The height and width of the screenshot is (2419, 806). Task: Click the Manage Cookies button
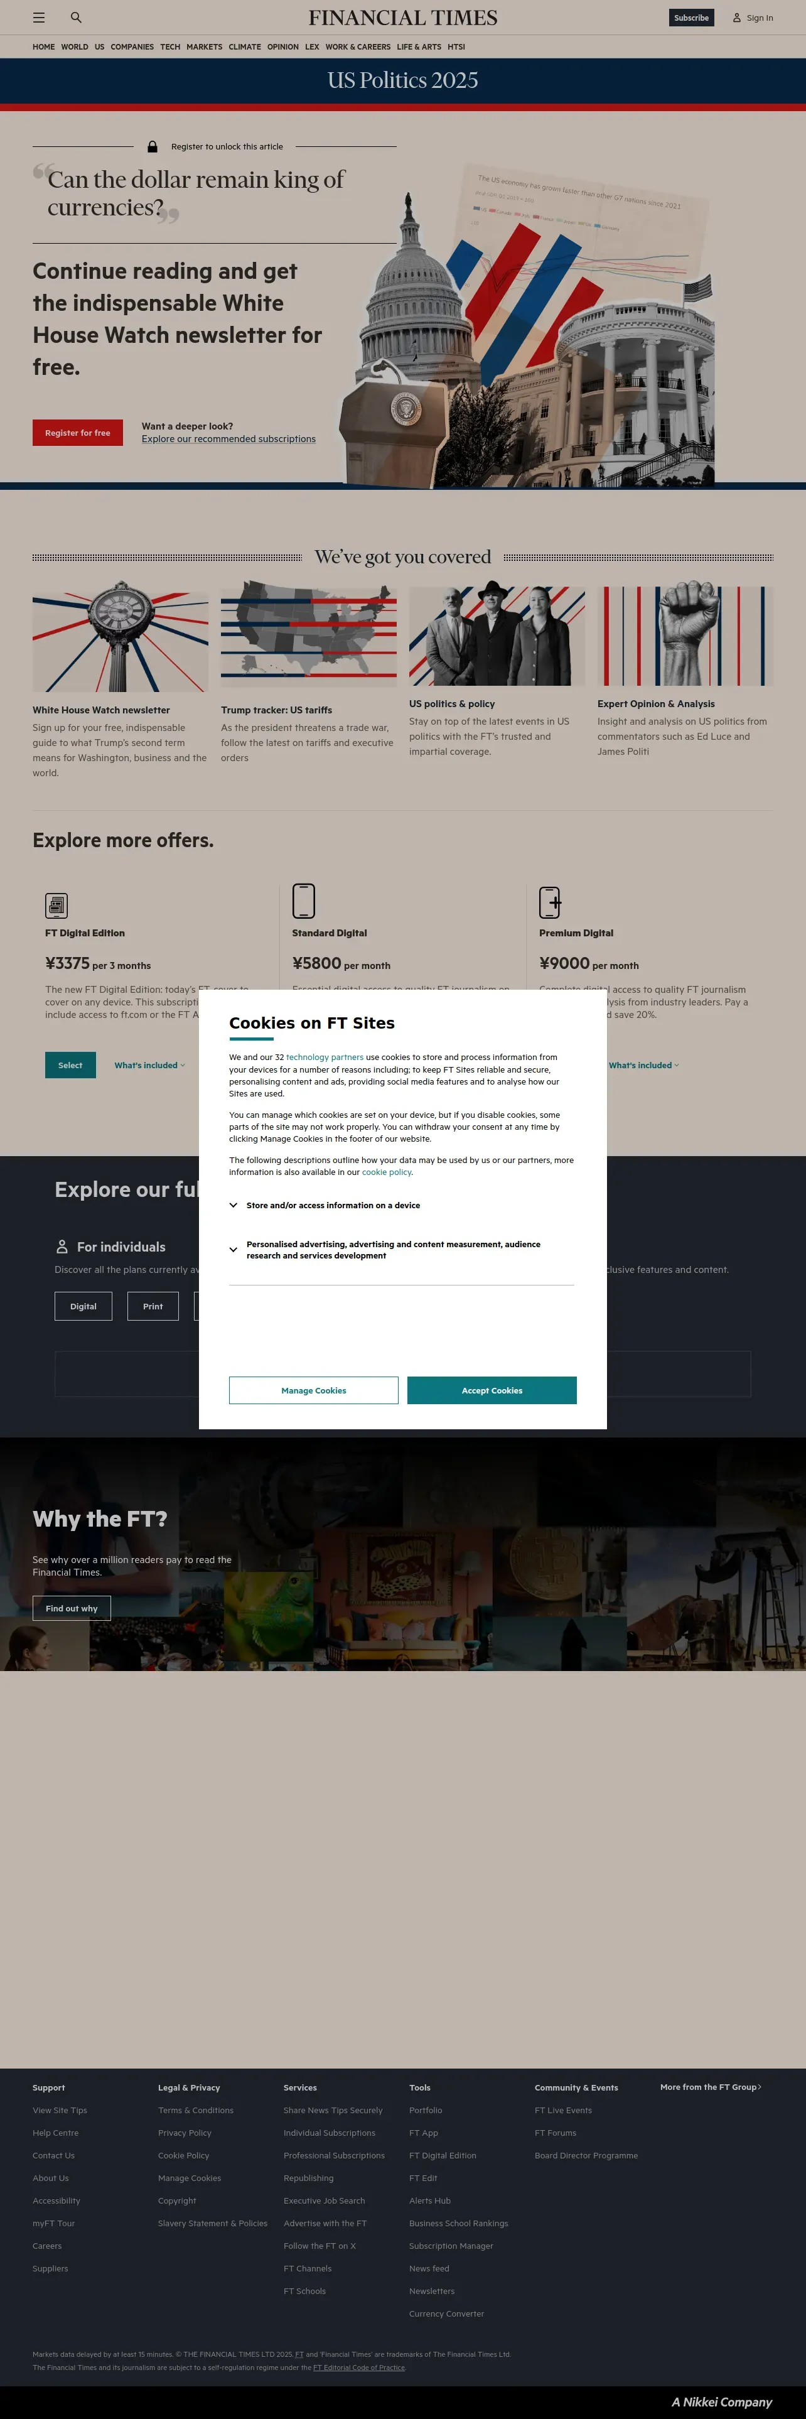[x=313, y=1391]
